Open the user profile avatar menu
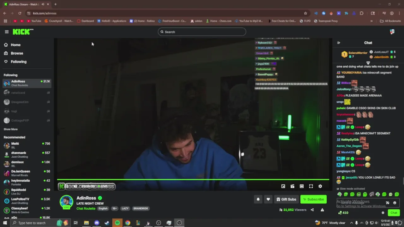404x227 pixels. pyautogui.click(x=392, y=32)
